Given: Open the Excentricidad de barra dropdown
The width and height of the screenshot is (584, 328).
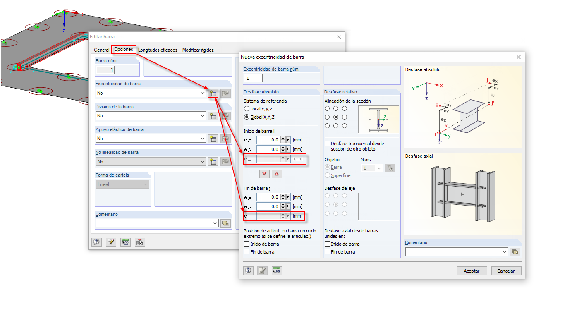Looking at the screenshot, I should pos(202,93).
